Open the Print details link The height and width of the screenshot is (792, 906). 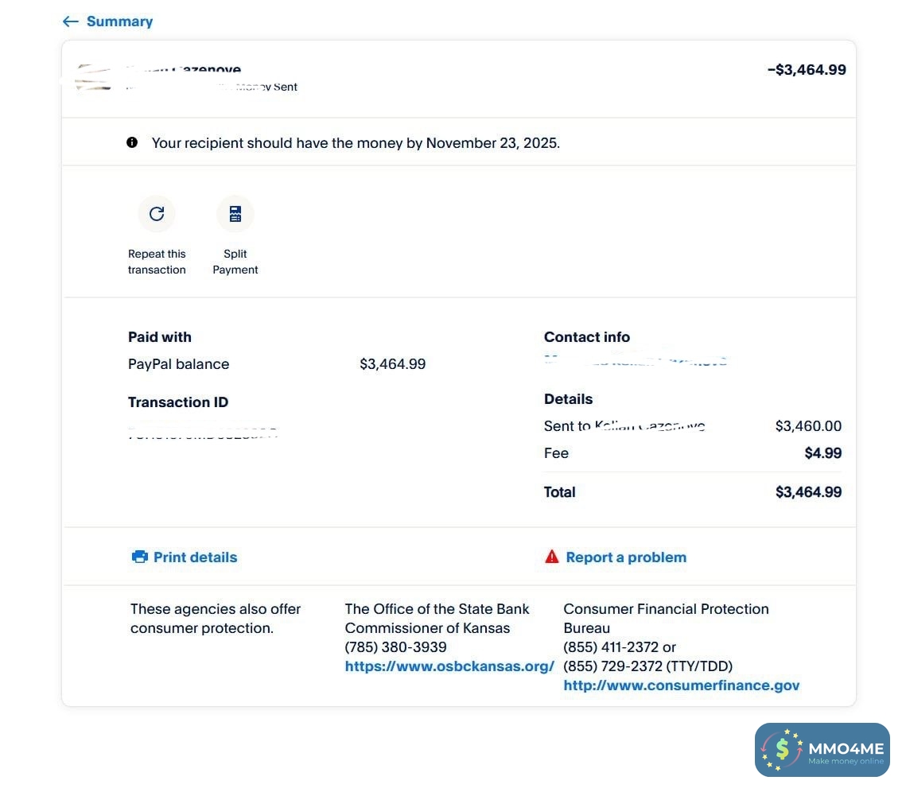tap(195, 557)
